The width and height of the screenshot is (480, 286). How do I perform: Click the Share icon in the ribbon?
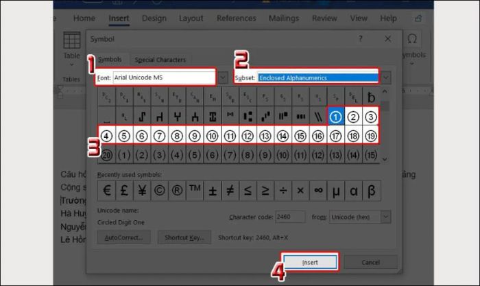click(x=418, y=19)
